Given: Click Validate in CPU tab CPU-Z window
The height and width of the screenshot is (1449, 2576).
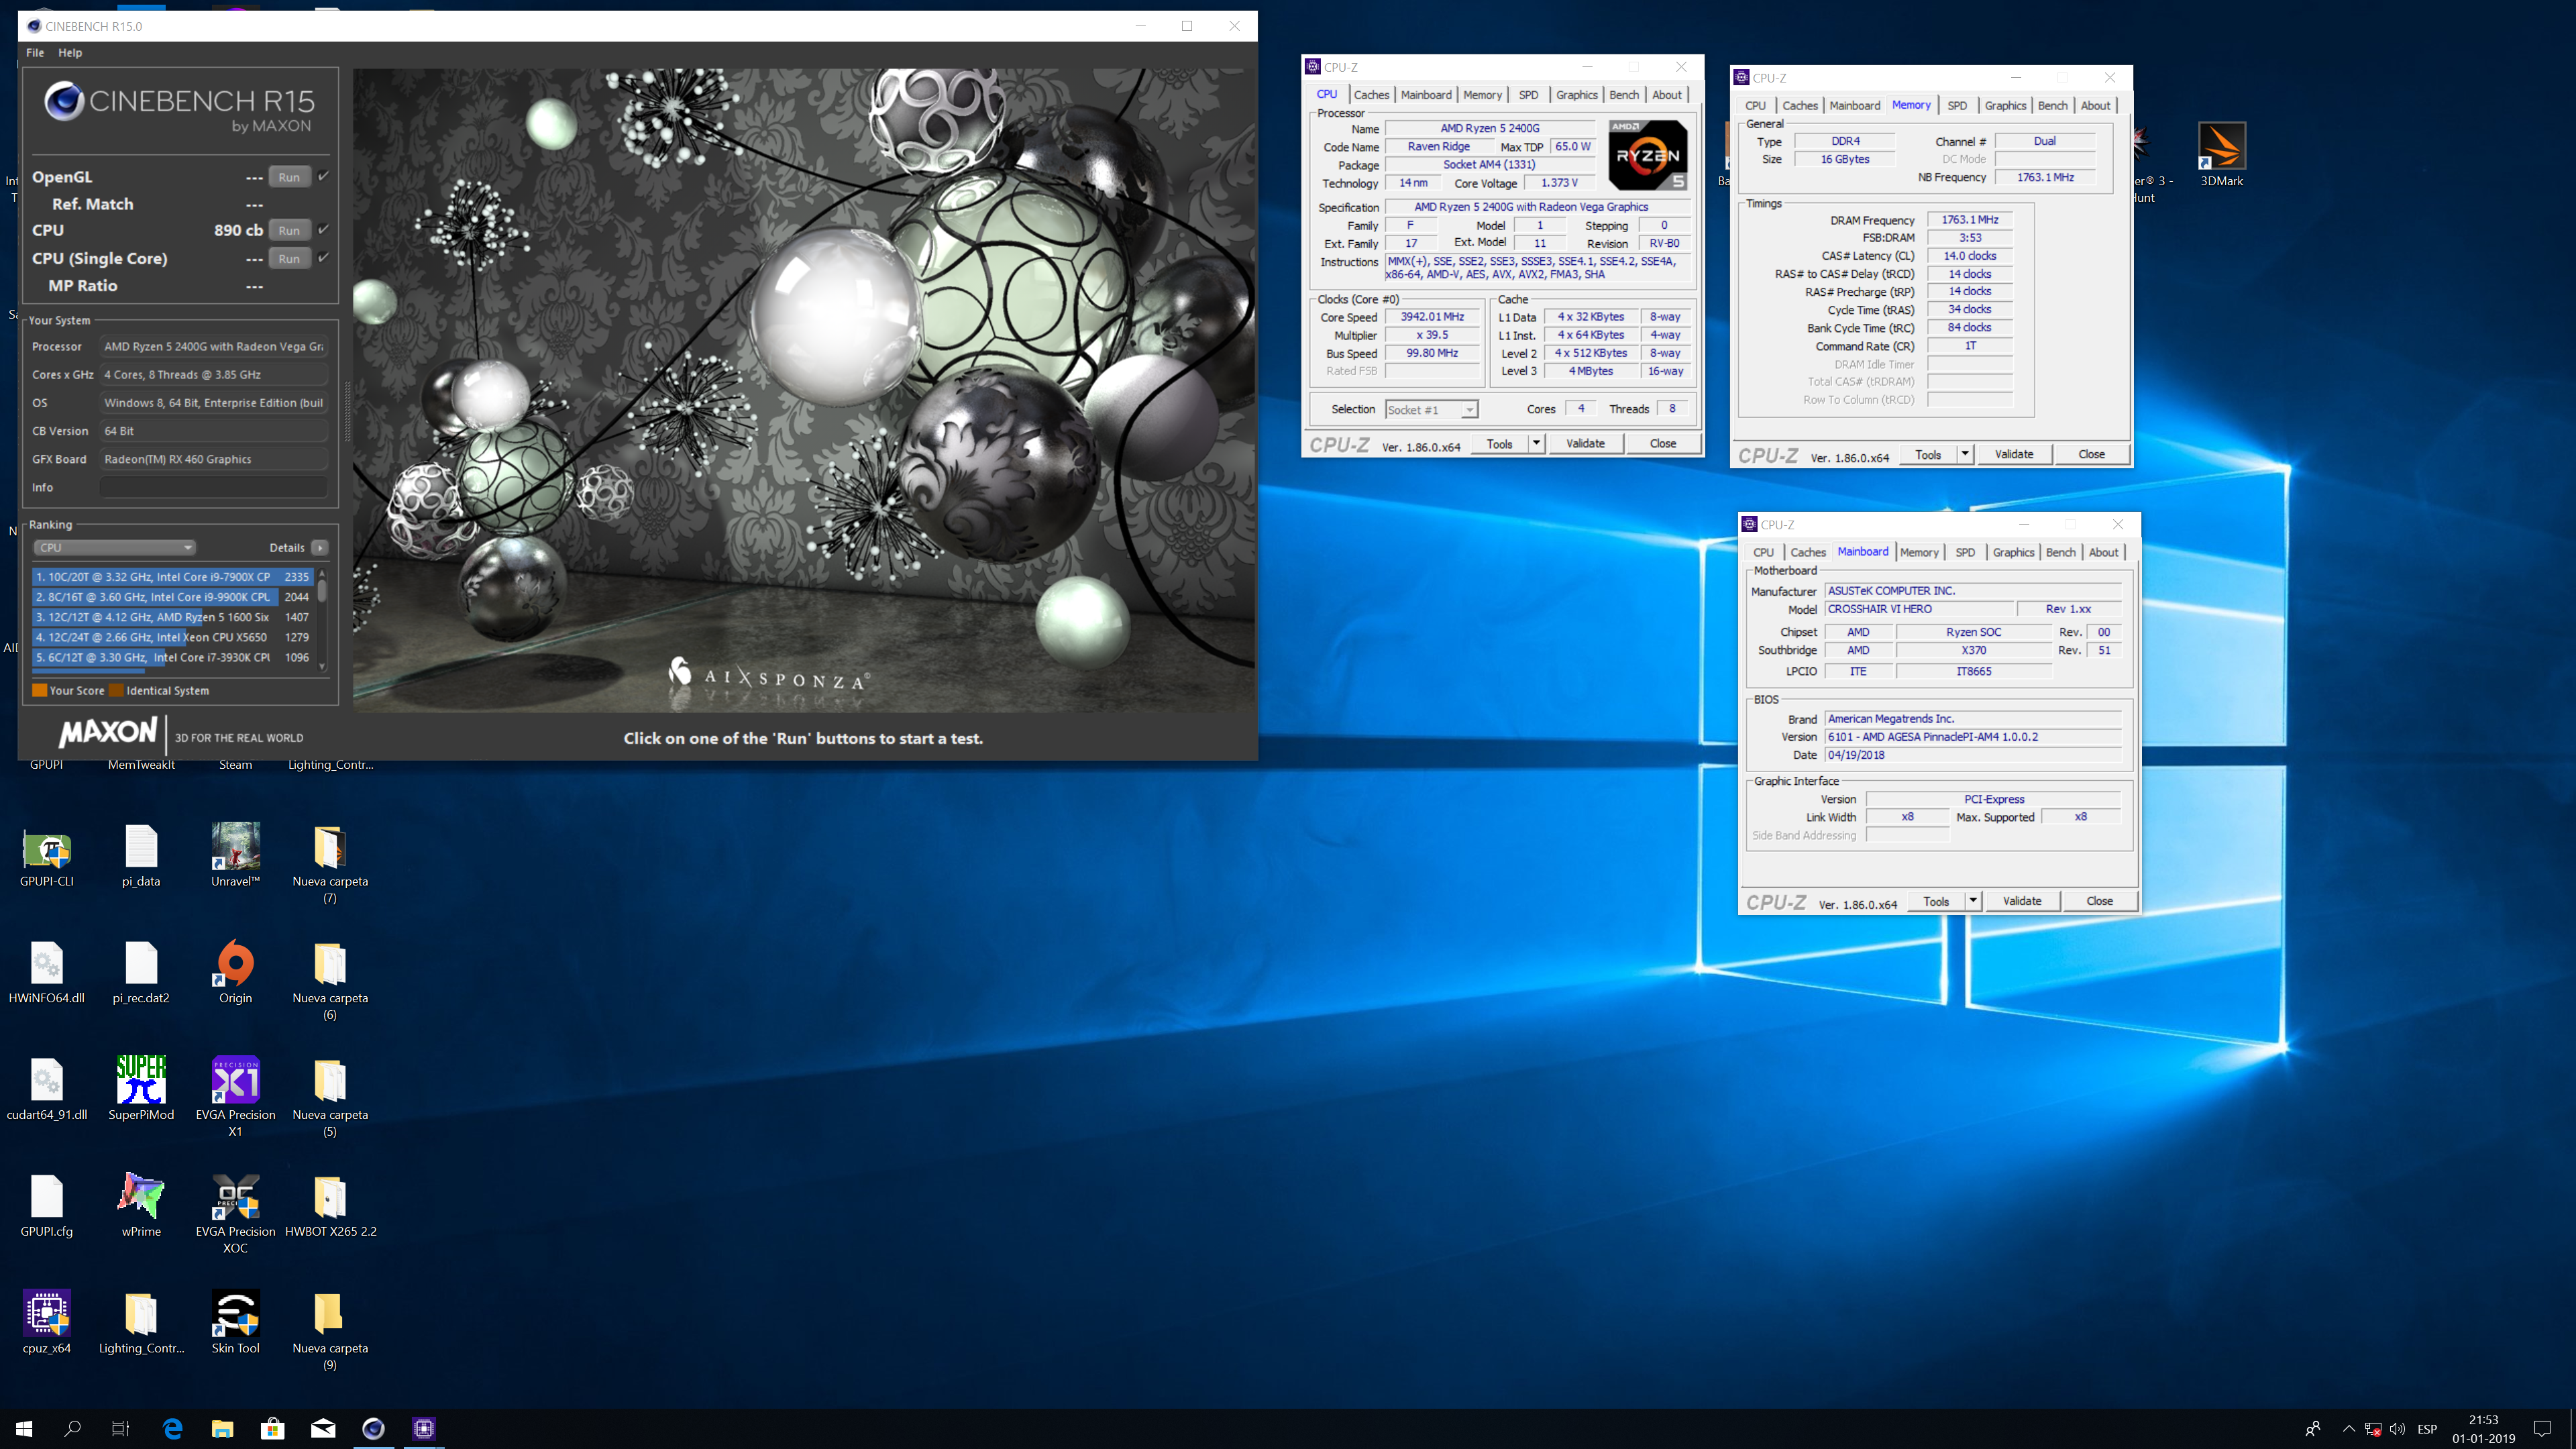Looking at the screenshot, I should [x=1585, y=443].
